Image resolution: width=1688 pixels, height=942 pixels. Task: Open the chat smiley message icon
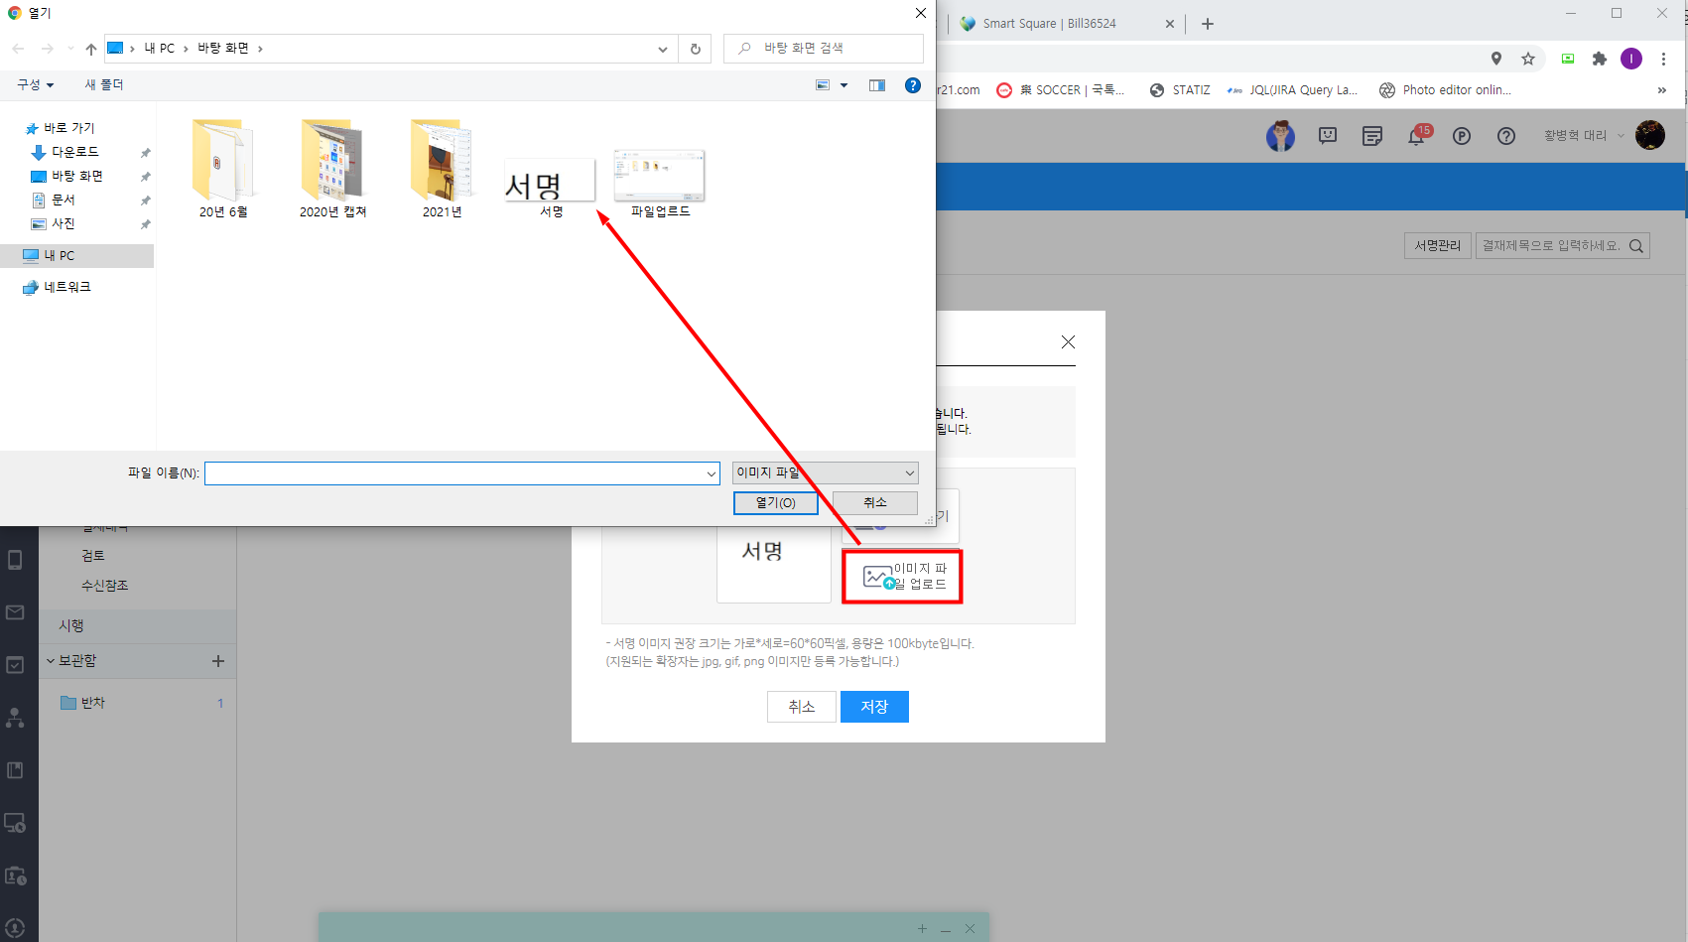point(1328,136)
